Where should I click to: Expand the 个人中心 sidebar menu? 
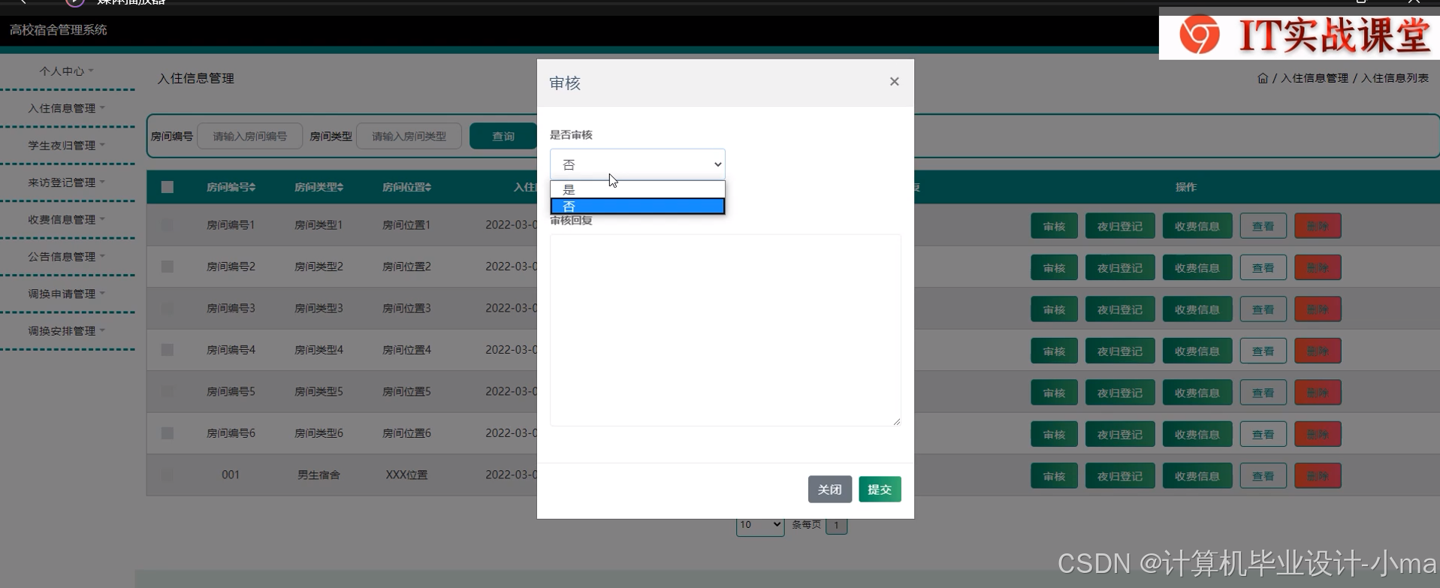tap(66, 71)
